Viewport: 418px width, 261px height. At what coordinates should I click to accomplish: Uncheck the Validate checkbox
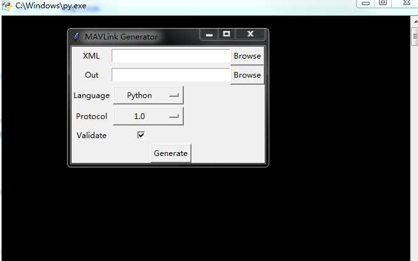(x=141, y=135)
